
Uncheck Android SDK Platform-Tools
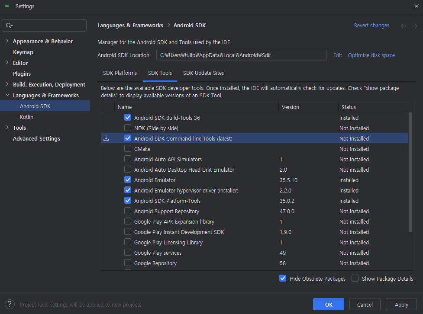click(128, 201)
